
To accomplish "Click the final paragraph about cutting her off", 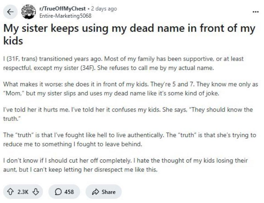I will [x=125, y=165].
